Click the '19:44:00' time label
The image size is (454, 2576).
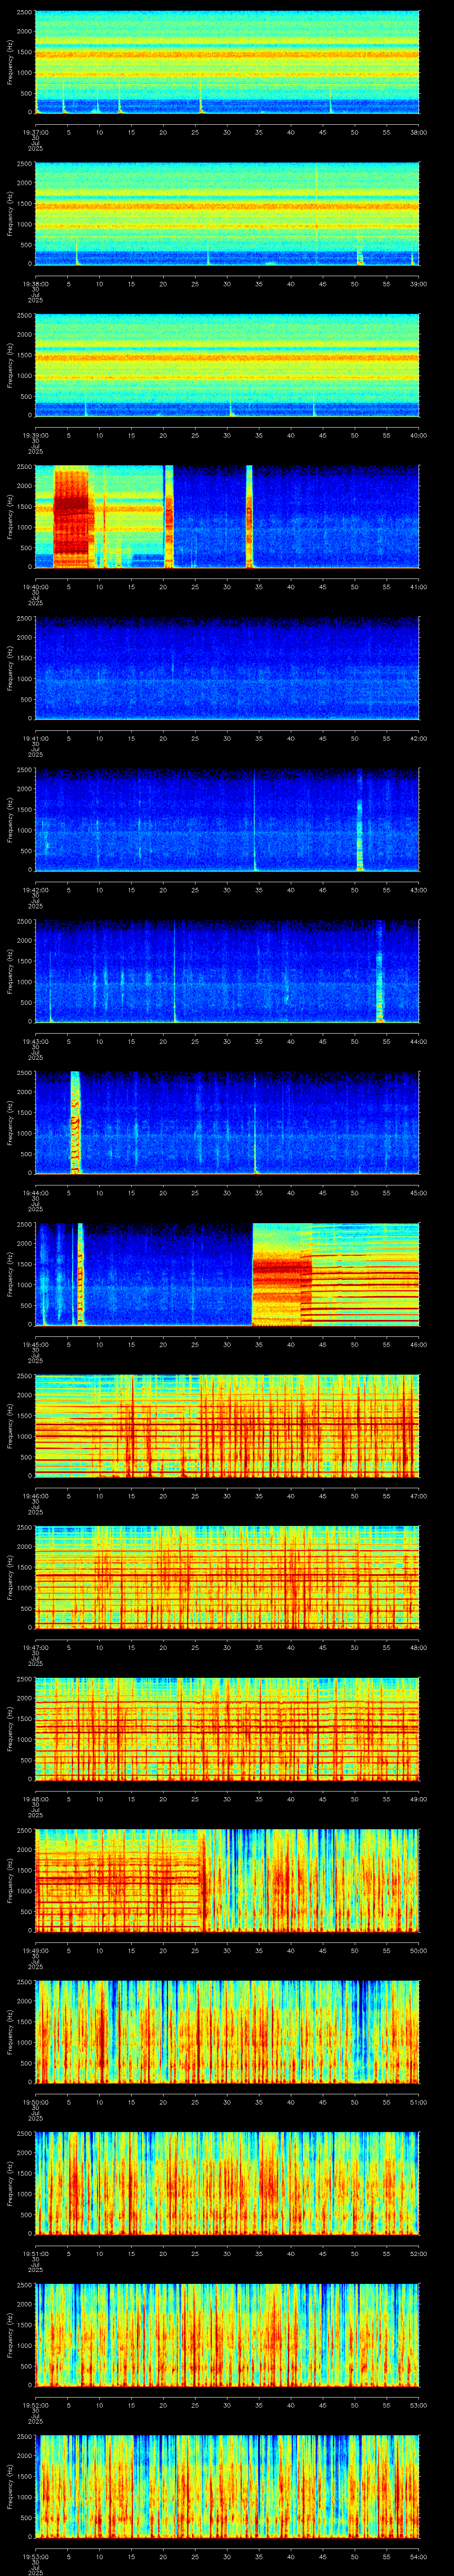(36, 1193)
